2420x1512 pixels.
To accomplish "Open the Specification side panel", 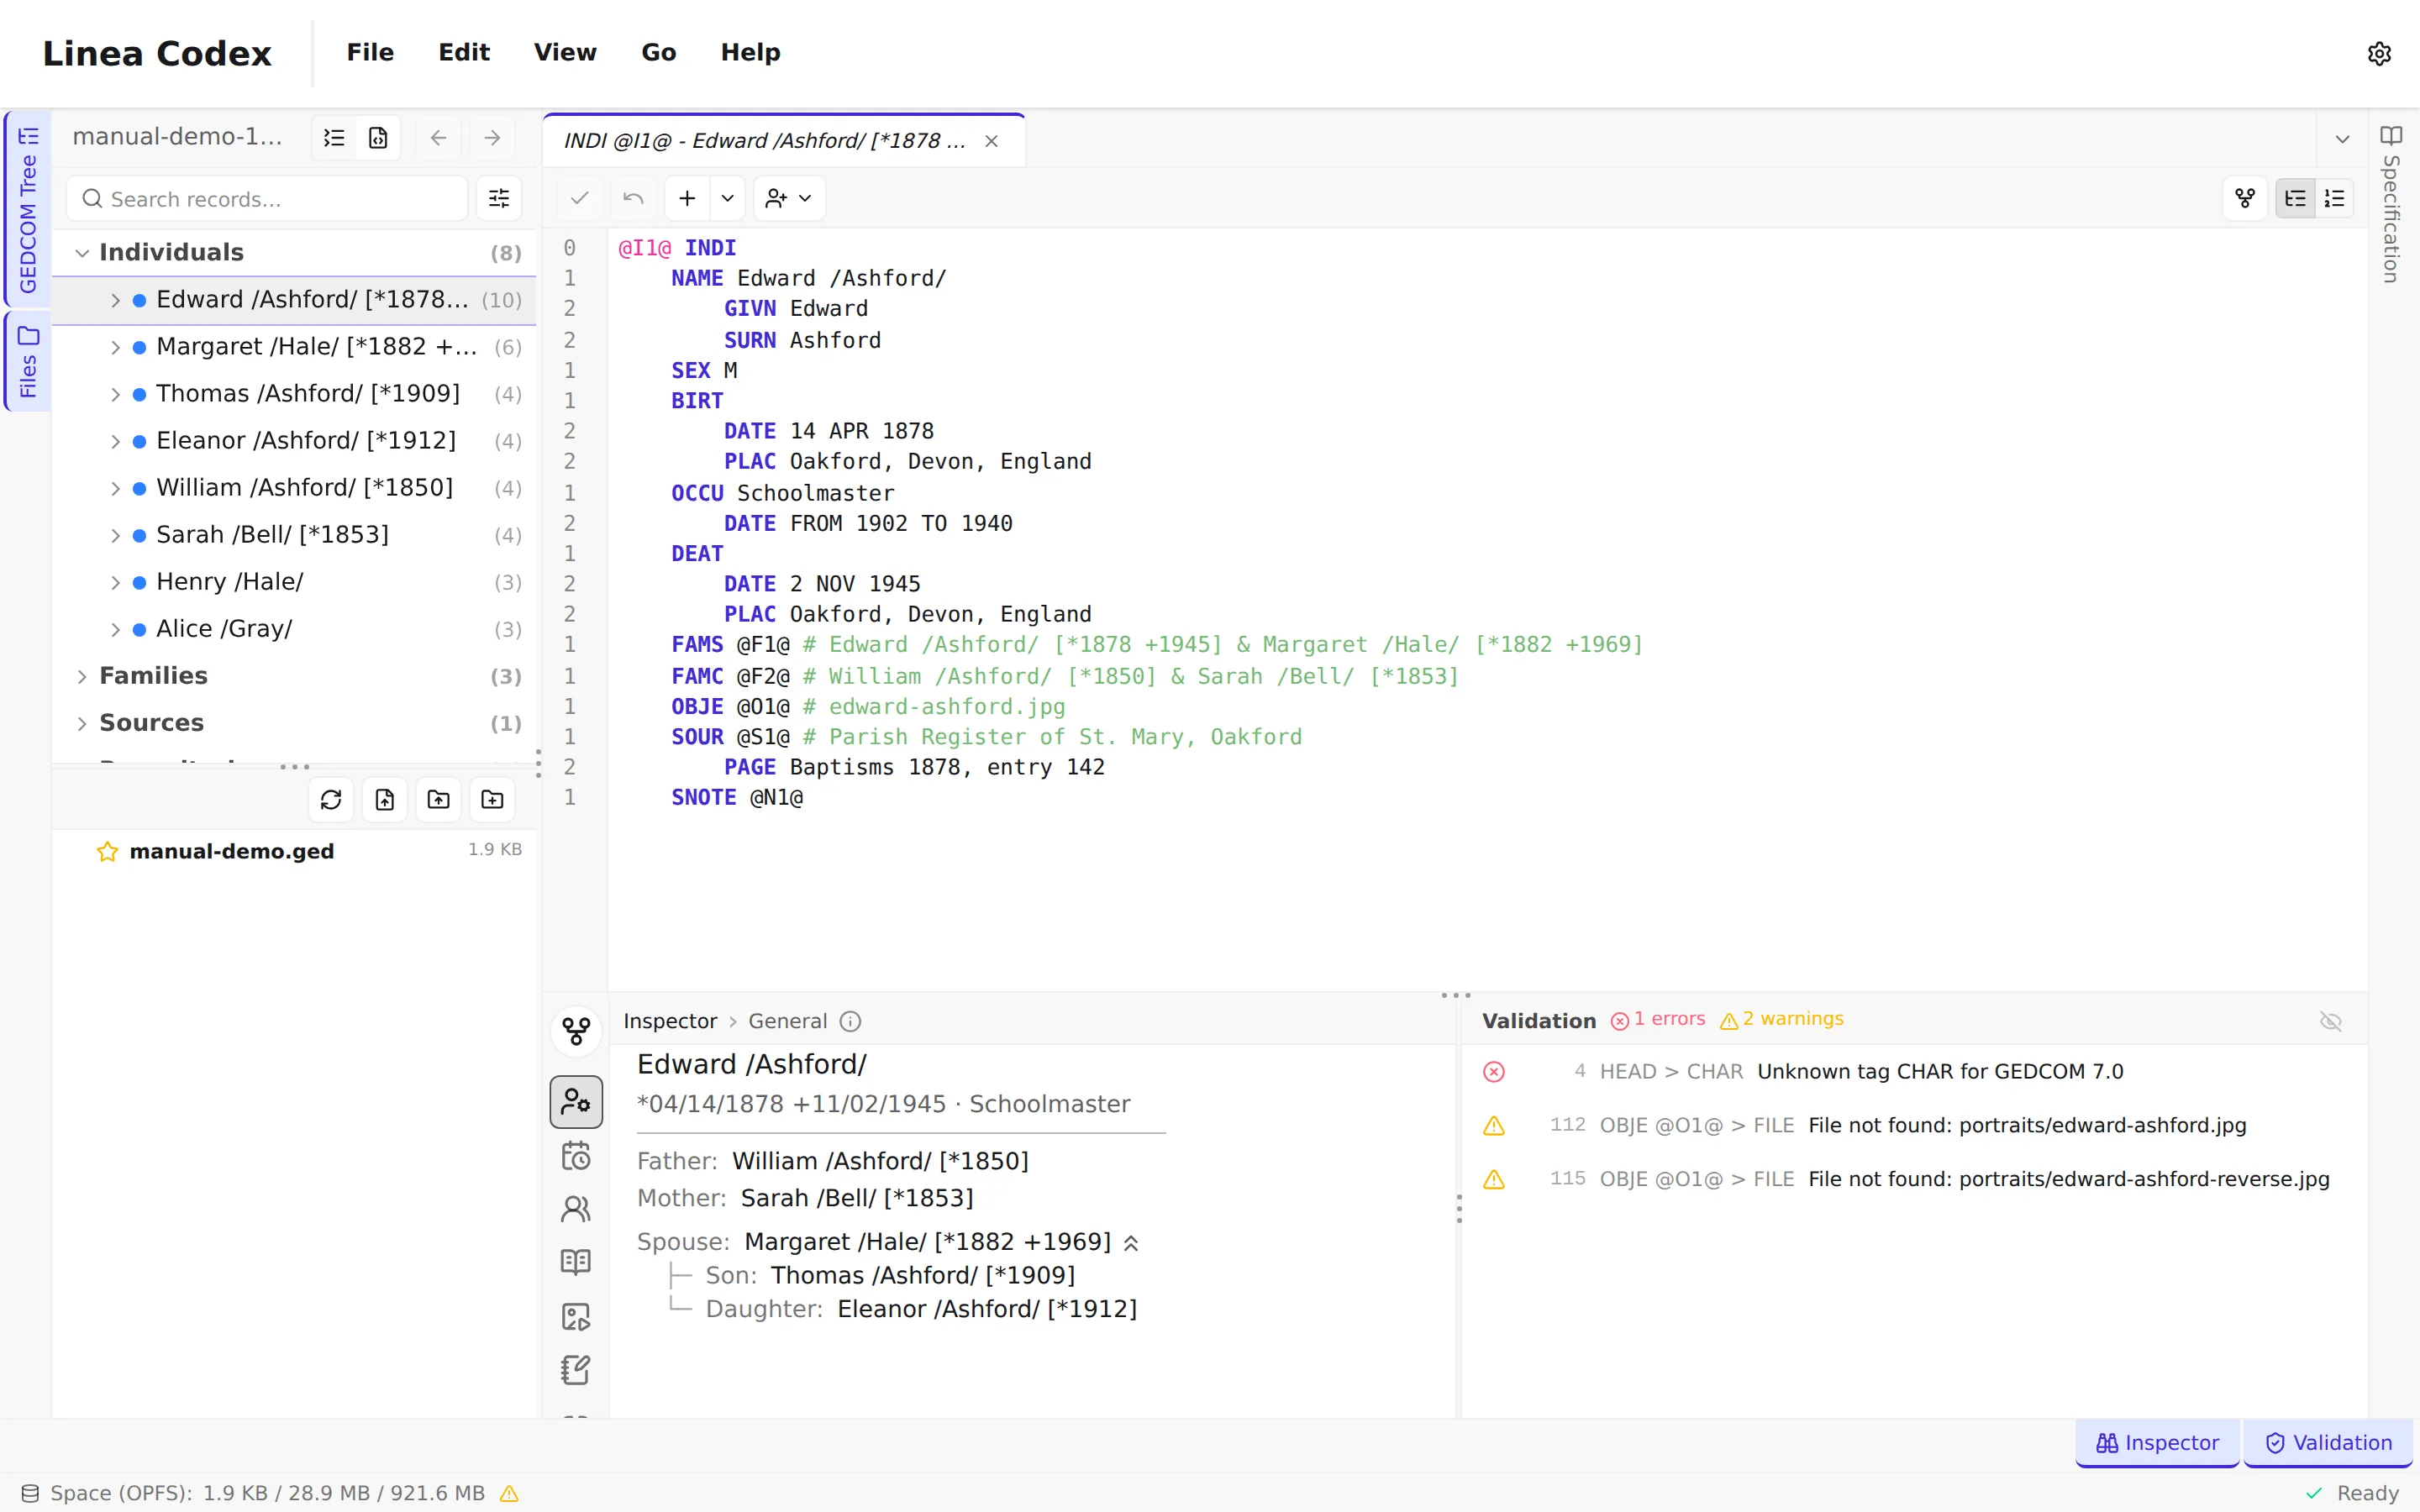I will point(2392,205).
